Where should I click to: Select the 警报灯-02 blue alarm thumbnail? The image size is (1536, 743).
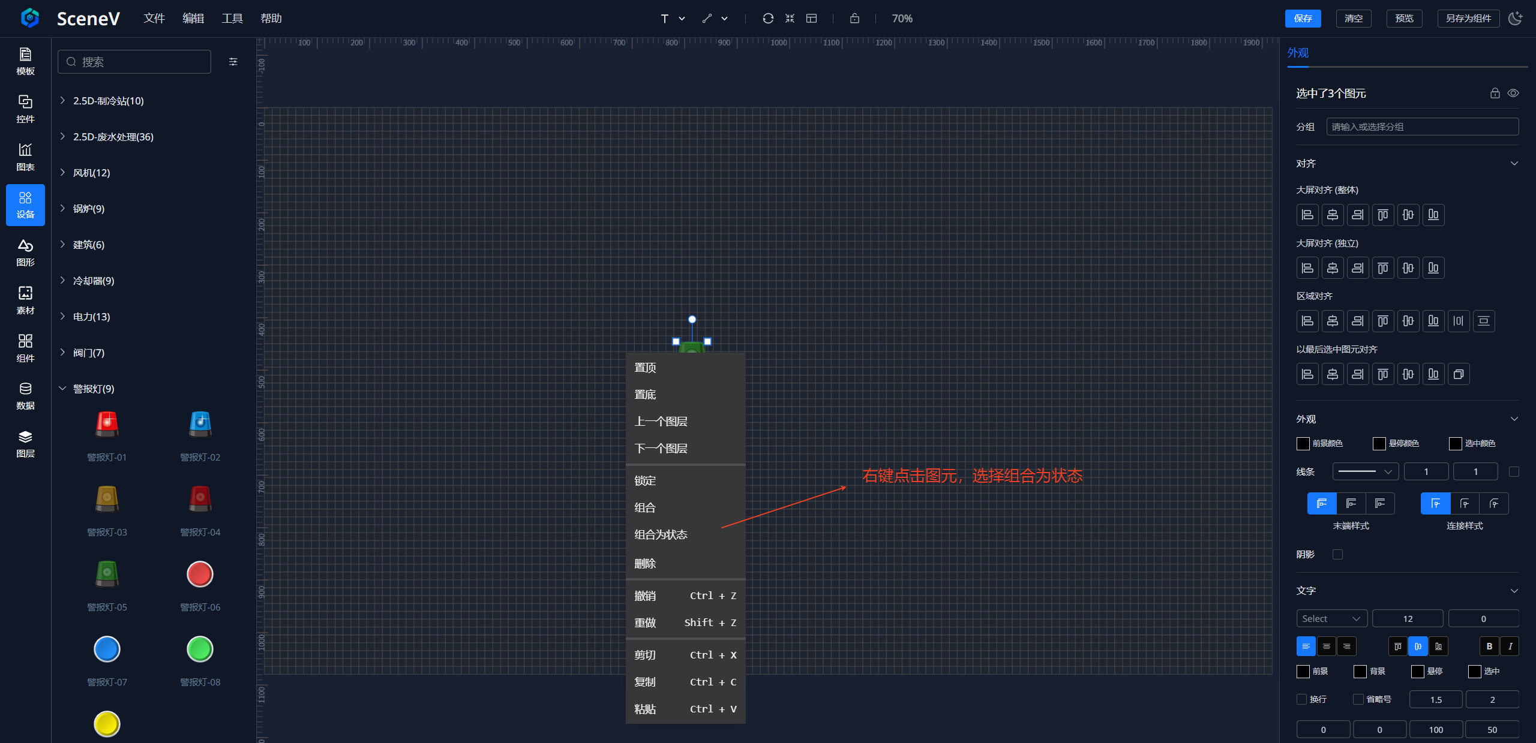200,425
